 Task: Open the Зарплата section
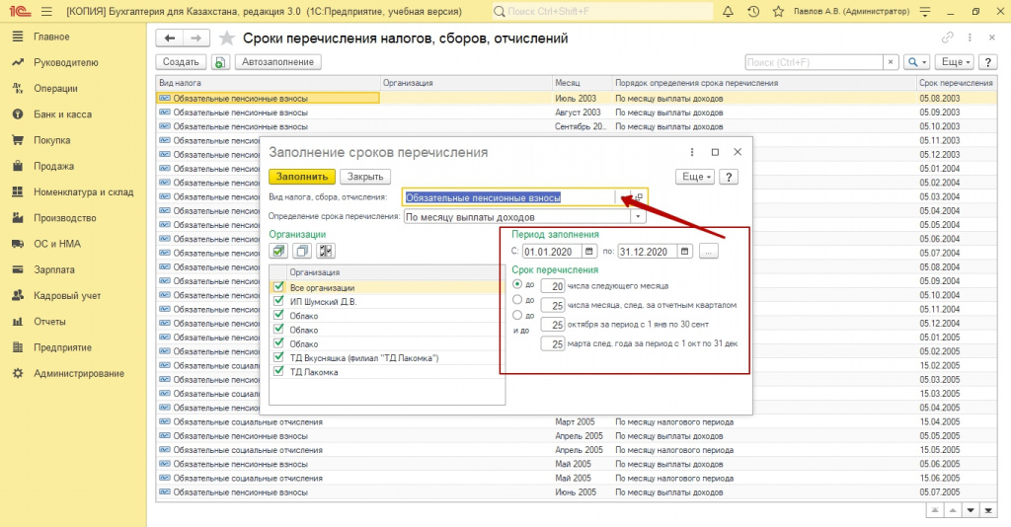tap(54, 269)
